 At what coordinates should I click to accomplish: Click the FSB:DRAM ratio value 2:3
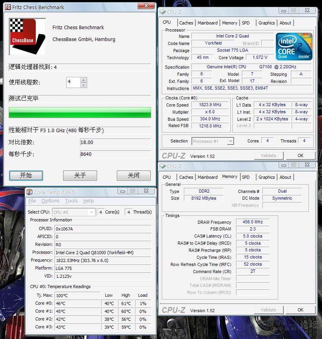click(253, 229)
